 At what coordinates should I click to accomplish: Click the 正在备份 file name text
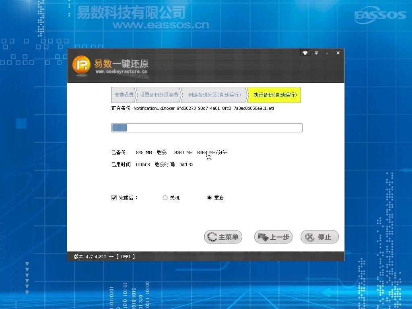point(204,108)
